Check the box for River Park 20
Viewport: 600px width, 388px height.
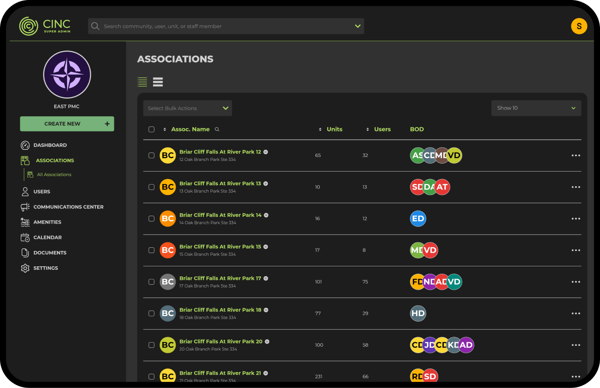(151, 345)
